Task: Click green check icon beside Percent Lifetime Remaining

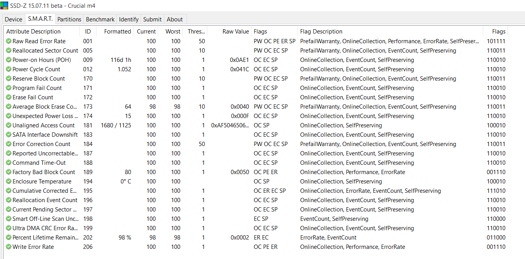Action: pos(9,238)
